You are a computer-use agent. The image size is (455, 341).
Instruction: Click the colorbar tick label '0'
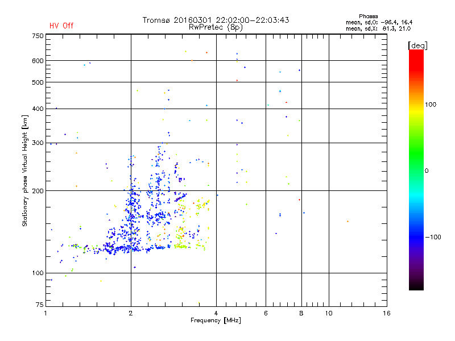tap(427, 171)
